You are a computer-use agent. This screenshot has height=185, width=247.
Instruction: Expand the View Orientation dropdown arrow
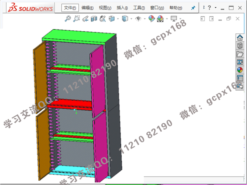(x=118, y=19)
